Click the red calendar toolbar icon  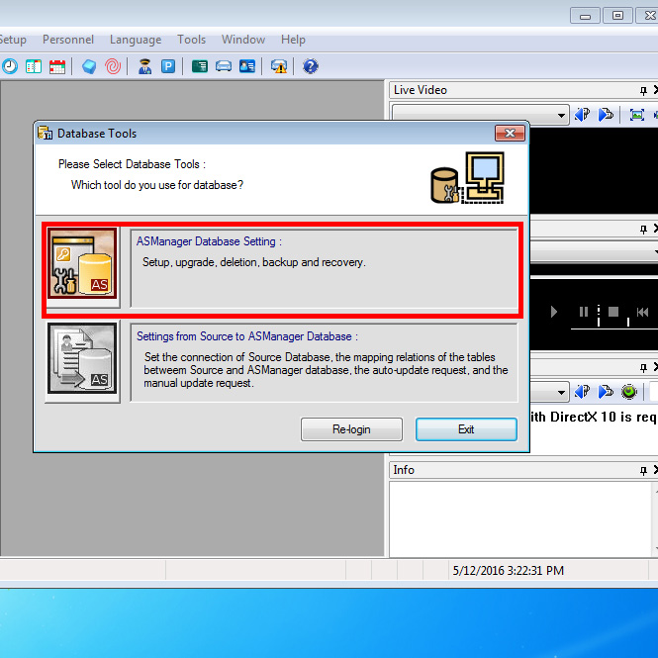57,66
